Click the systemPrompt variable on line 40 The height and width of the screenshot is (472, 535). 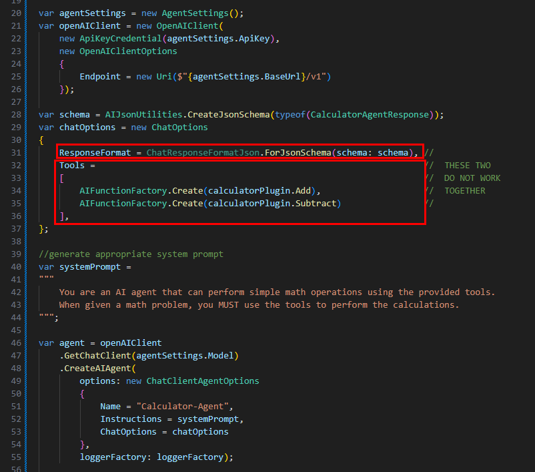coord(90,267)
